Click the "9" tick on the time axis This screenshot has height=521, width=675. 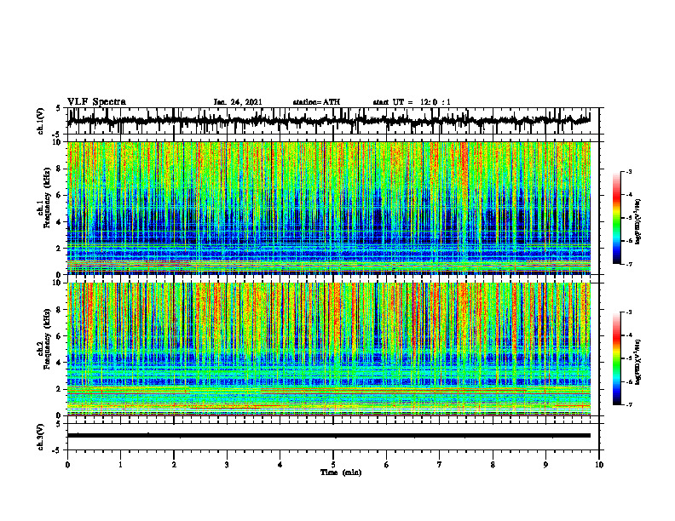(x=545, y=465)
